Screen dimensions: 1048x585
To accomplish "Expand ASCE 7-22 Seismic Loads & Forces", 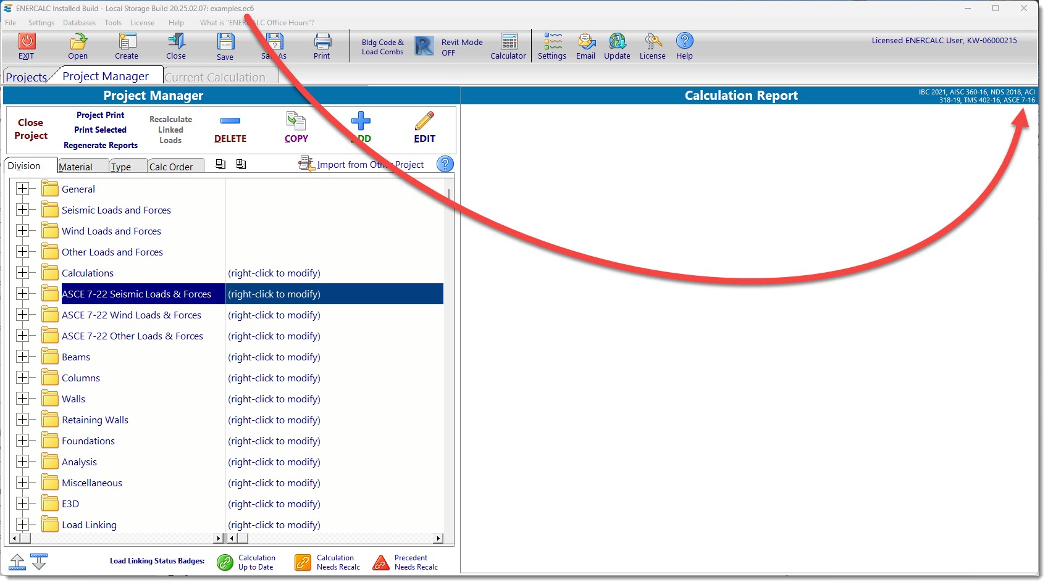I will tap(22, 294).
